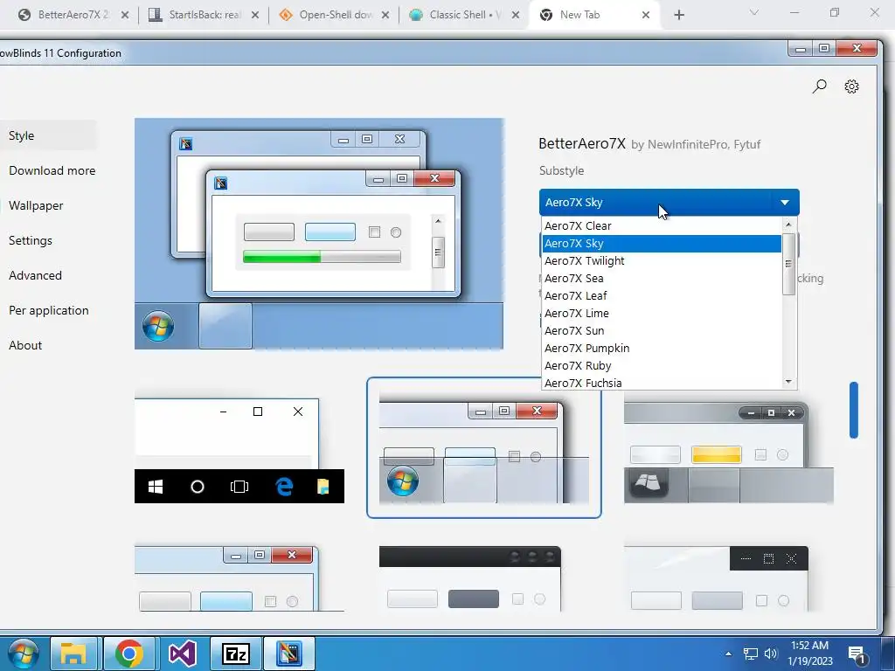Choose Aero7X Fuchsia substyle

click(661, 383)
